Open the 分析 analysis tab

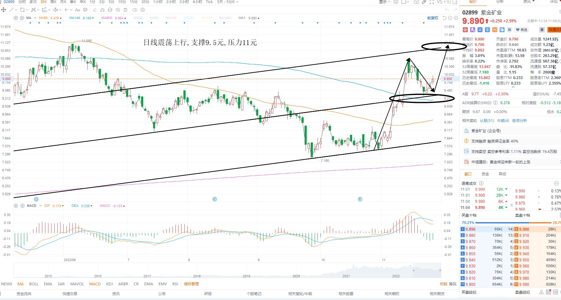click(500, 2)
